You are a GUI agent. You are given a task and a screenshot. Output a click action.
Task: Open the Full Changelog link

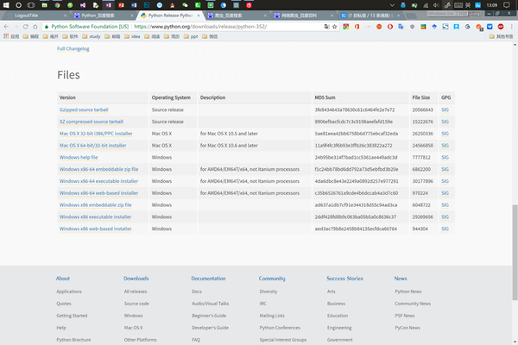73,48
